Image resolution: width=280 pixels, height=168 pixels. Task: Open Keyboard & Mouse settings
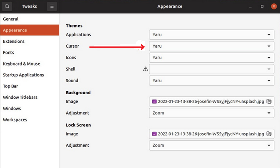[x=30, y=64]
